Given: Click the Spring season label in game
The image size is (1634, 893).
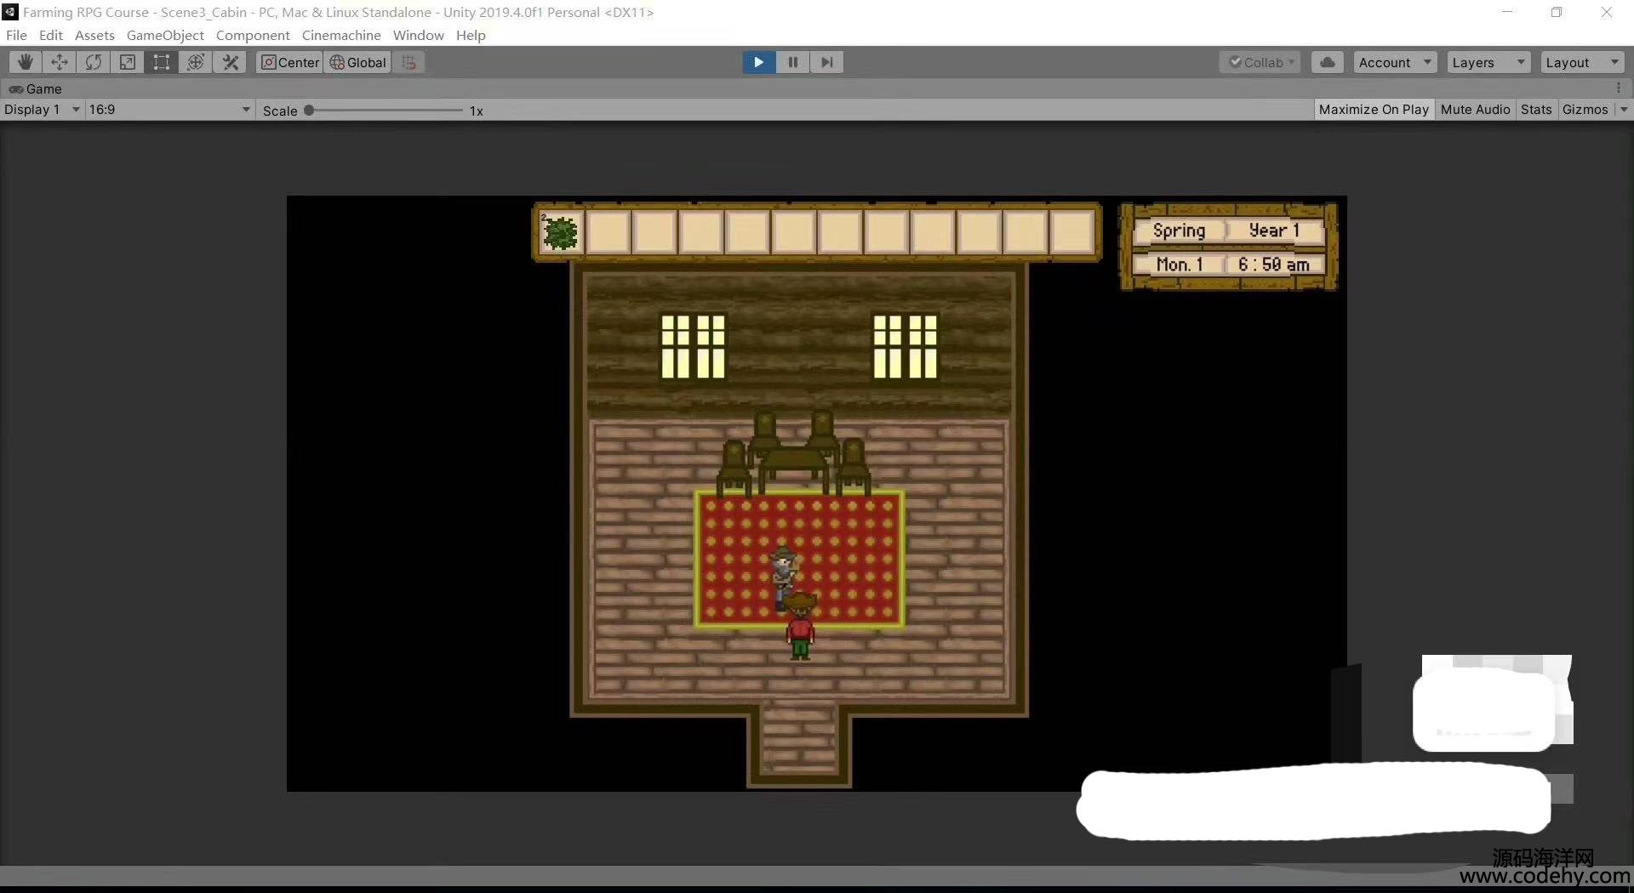Looking at the screenshot, I should click(1179, 230).
